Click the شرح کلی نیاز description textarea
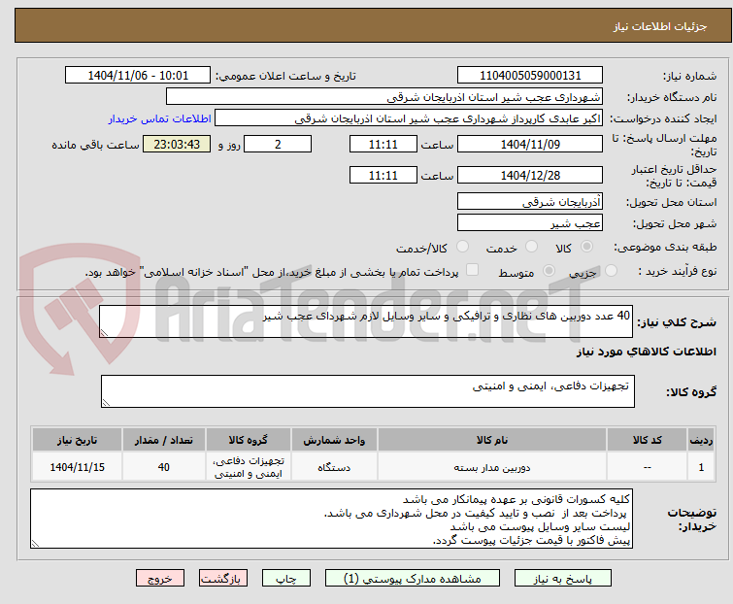The height and width of the screenshot is (604, 733). (366, 321)
